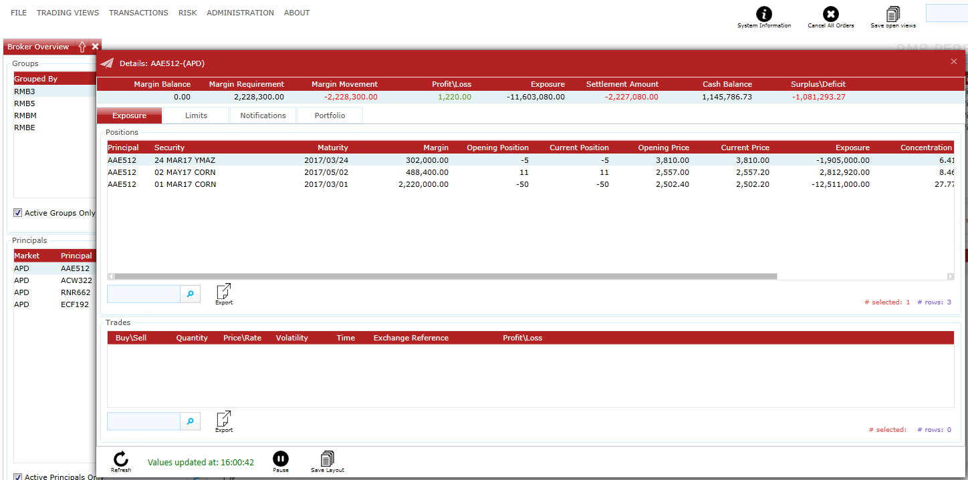Export the Trades table
The height and width of the screenshot is (480, 968).
click(224, 419)
